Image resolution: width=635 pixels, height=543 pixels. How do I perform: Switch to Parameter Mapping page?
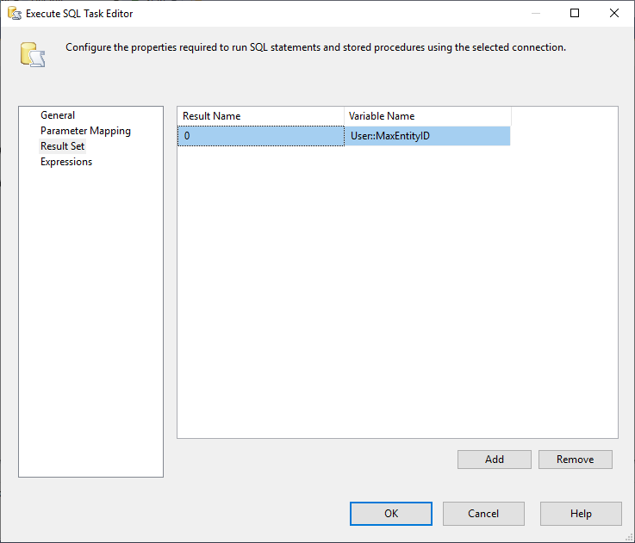pyautogui.click(x=85, y=131)
